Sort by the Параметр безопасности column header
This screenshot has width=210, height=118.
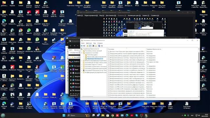pyautogui.click(x=154, y=49)
